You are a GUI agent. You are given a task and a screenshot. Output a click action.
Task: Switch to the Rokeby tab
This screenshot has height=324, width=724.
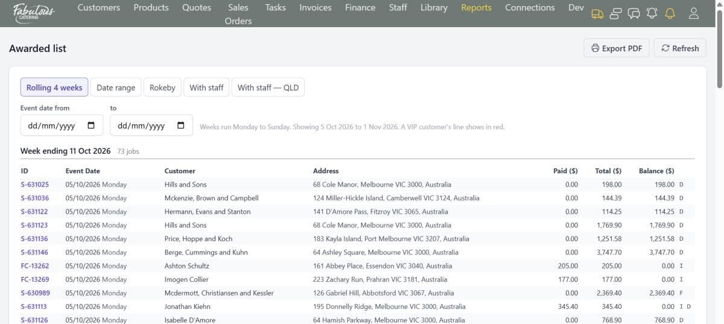pyautogui.click(x=162, y=87)
